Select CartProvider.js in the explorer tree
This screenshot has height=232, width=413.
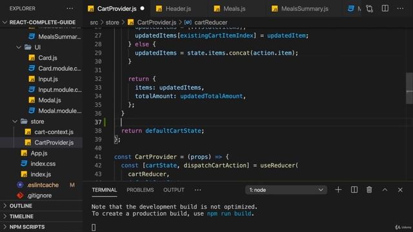[x=54, y=142]
